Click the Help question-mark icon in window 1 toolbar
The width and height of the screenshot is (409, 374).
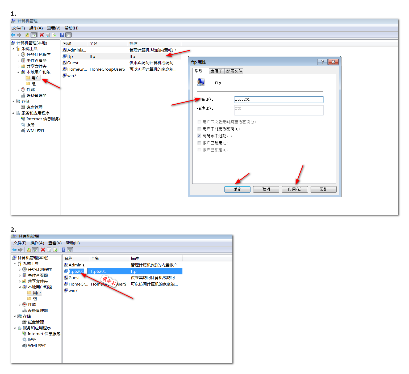[62, 35]
